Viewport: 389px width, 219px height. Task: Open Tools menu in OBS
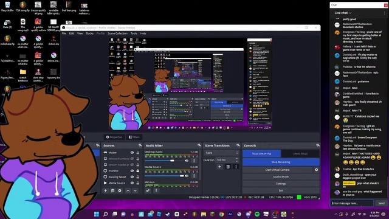[x=134, y=33]
